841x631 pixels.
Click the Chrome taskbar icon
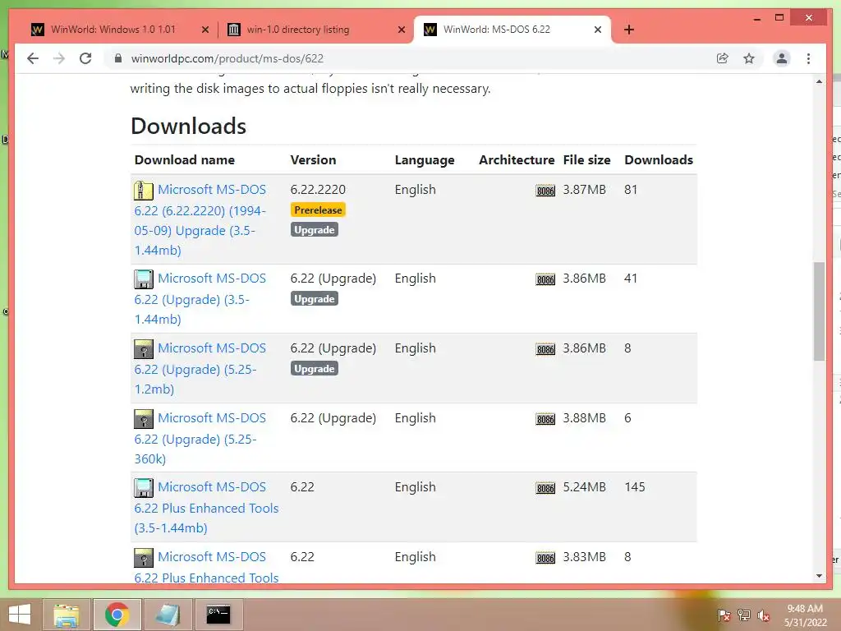point(117,615)
